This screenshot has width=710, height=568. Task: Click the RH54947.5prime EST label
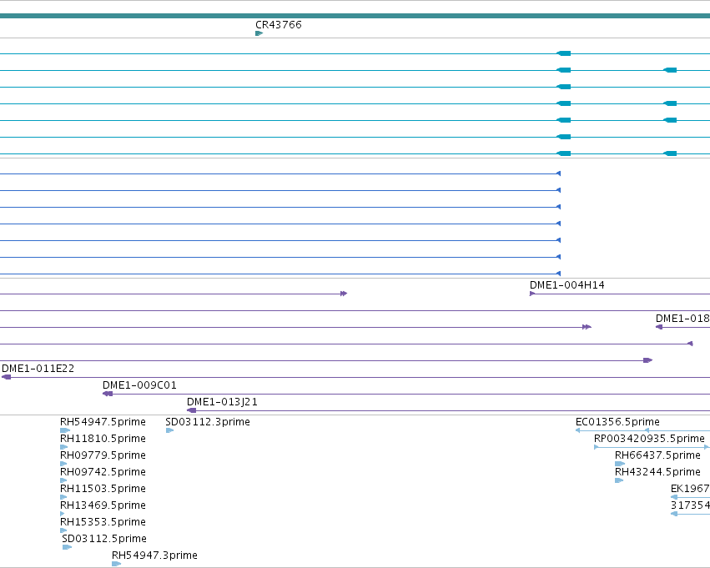pyautogui.click(x=103, y=422)
